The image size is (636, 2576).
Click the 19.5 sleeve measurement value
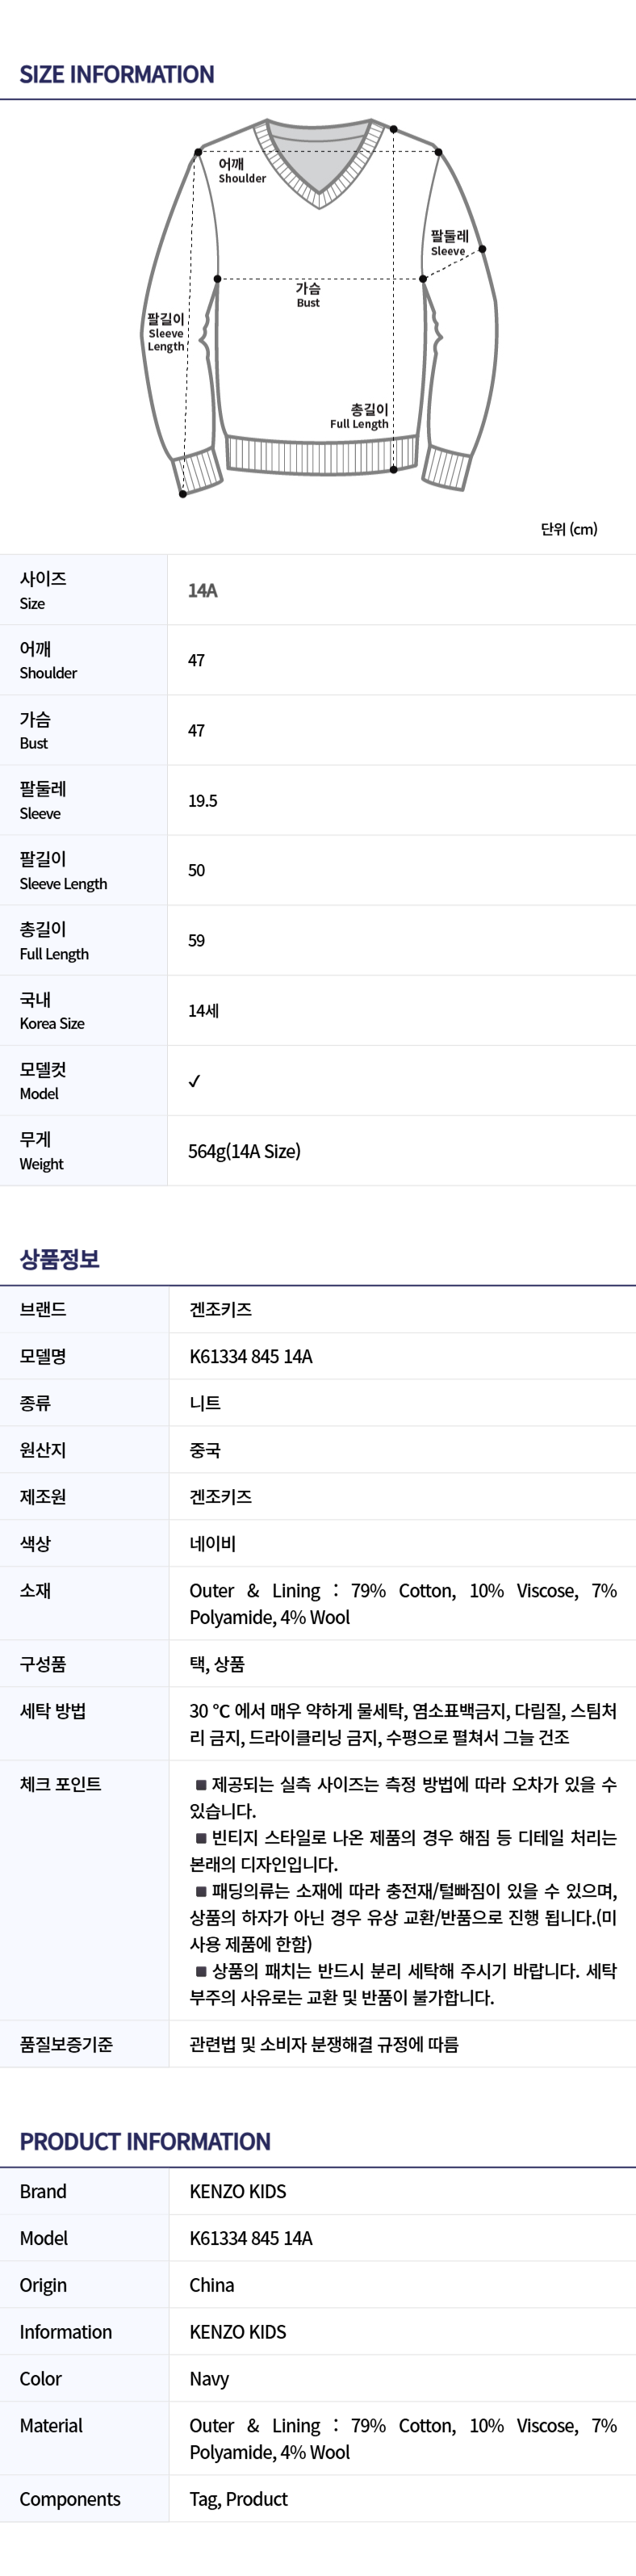pos(203,801)
